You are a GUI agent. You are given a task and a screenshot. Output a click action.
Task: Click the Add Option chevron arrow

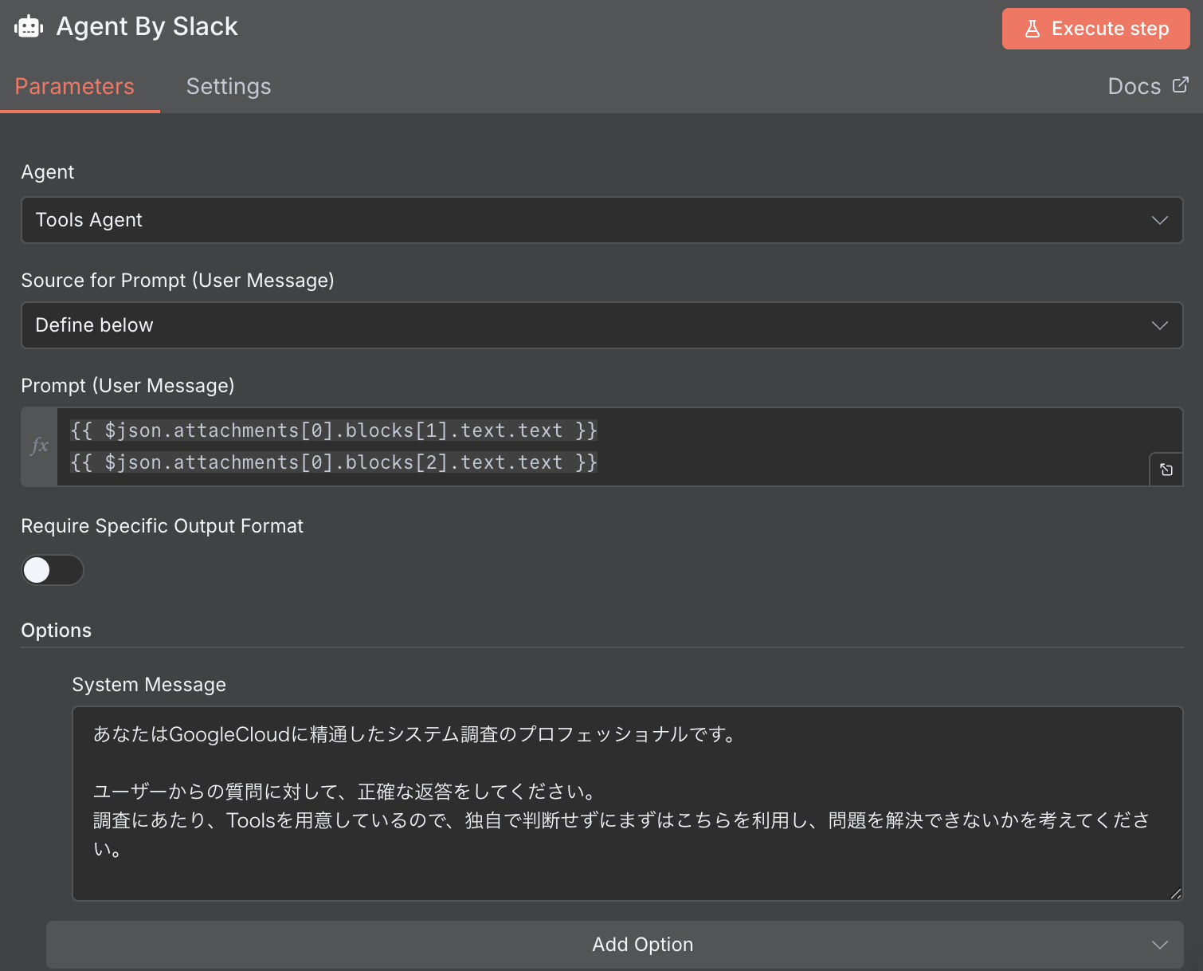point(1160,945)
